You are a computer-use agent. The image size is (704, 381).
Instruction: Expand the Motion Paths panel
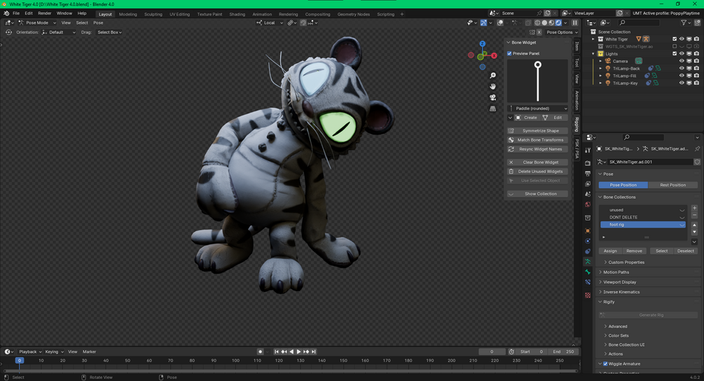pyautogui.click(x=616, y=272)
